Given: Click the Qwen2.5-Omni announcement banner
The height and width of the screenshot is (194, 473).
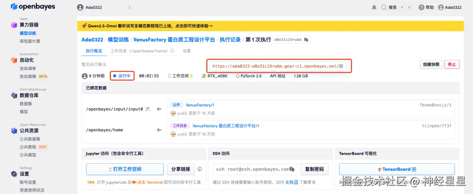Looking at the screenshot, I should point(270,26).
